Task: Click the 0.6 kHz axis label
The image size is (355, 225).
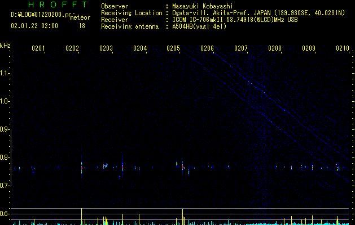Action: point(5,214)
